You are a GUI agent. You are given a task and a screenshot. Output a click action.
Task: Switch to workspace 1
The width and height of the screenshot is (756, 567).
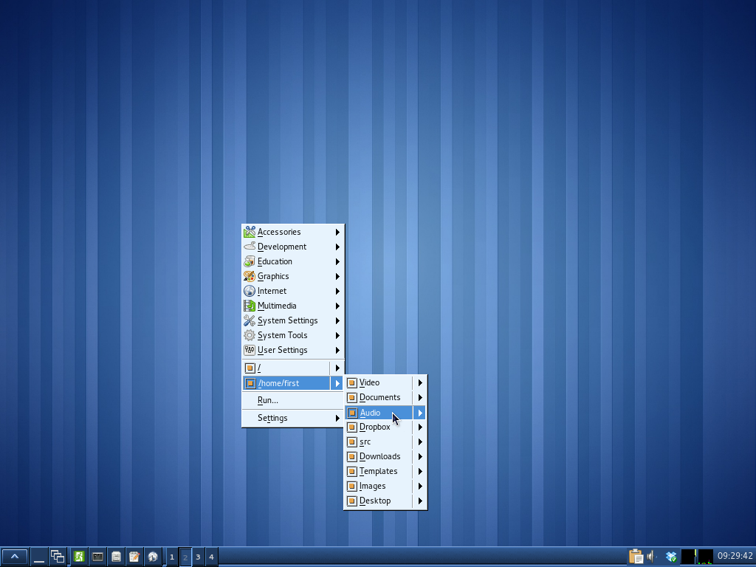coord(171,557)
